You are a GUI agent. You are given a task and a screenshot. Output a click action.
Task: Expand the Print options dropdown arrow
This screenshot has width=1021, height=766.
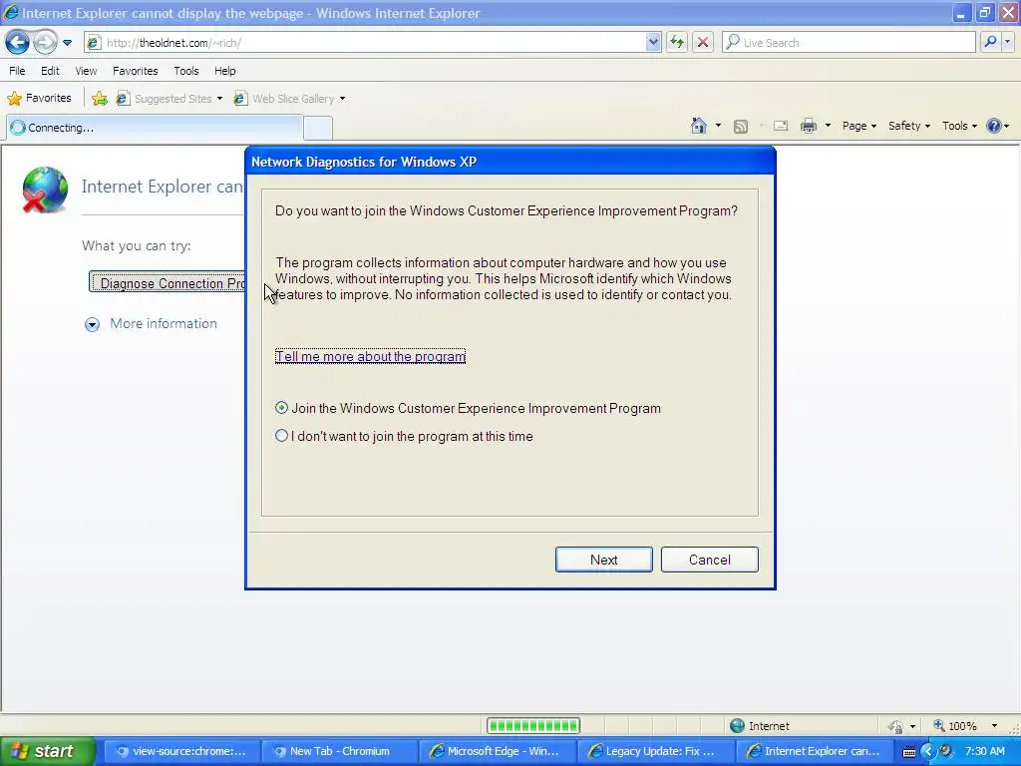pyautogui.click(x=828, y=126)
